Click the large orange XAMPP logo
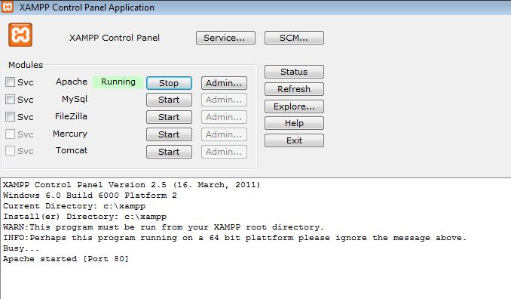Viewport: 511px width, 299px height. tap(20, 35)
